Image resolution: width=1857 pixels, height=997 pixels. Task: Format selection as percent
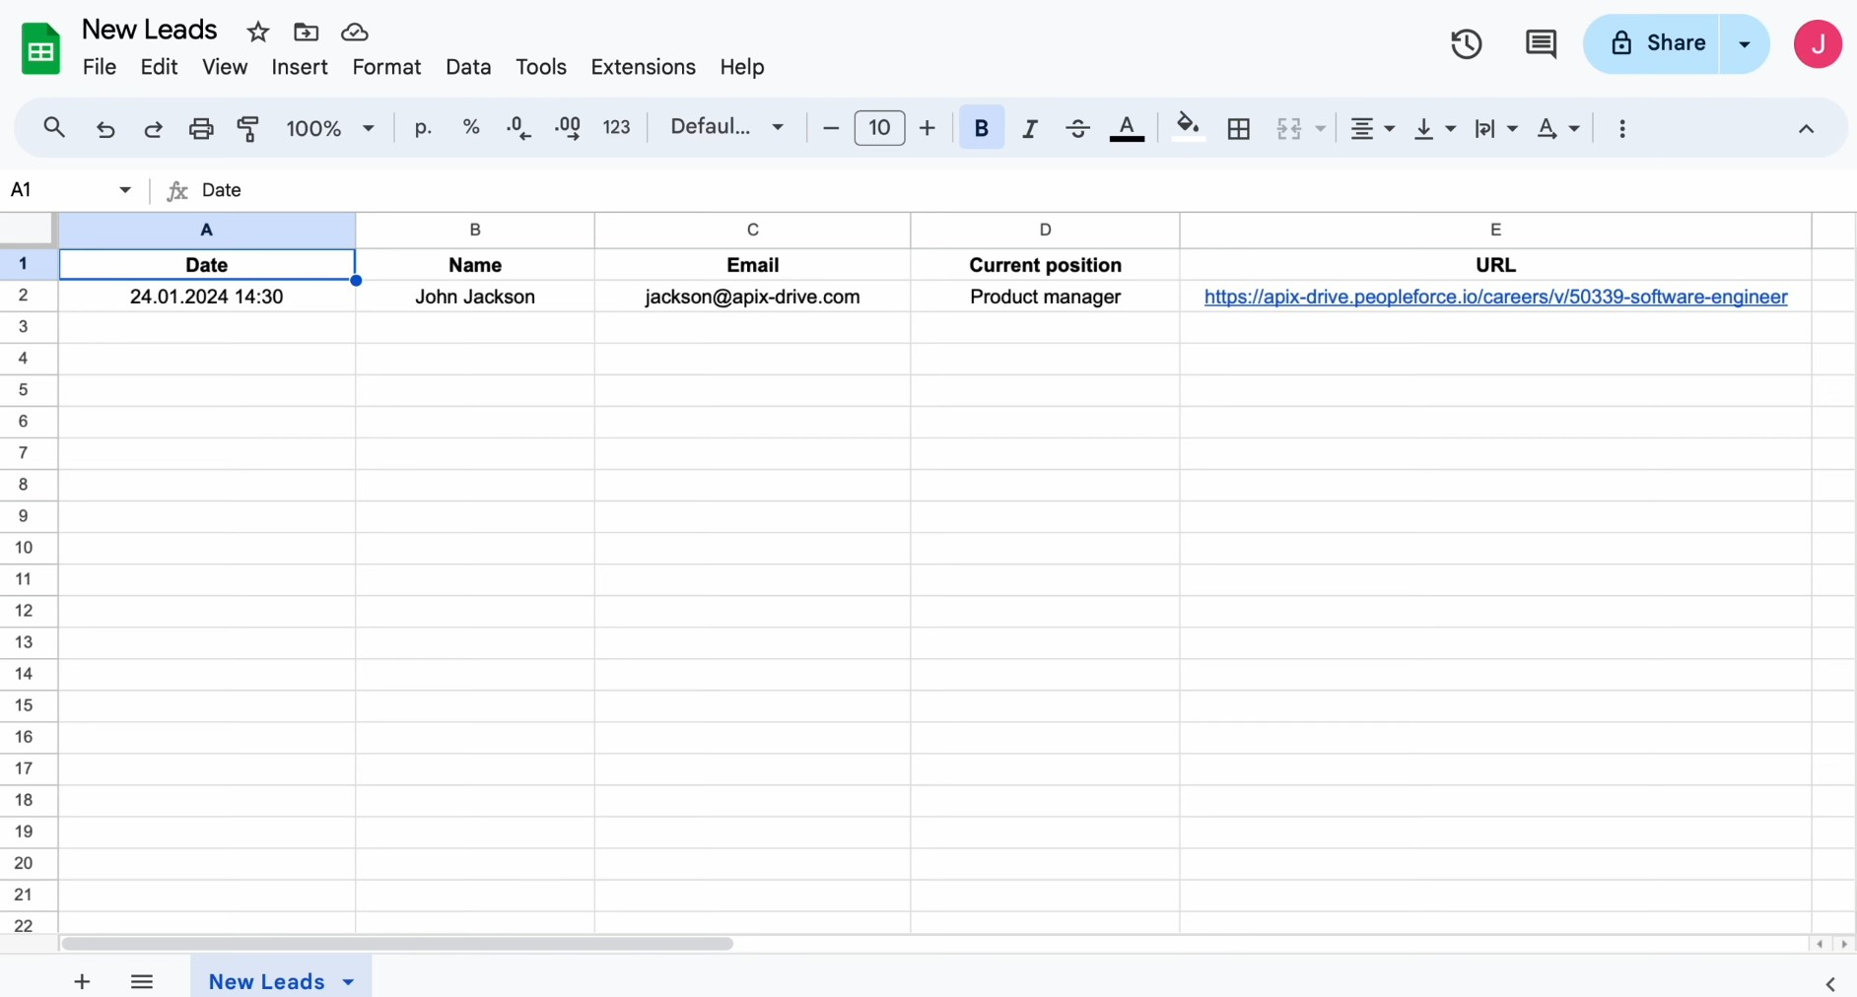[x=472, y=128]
